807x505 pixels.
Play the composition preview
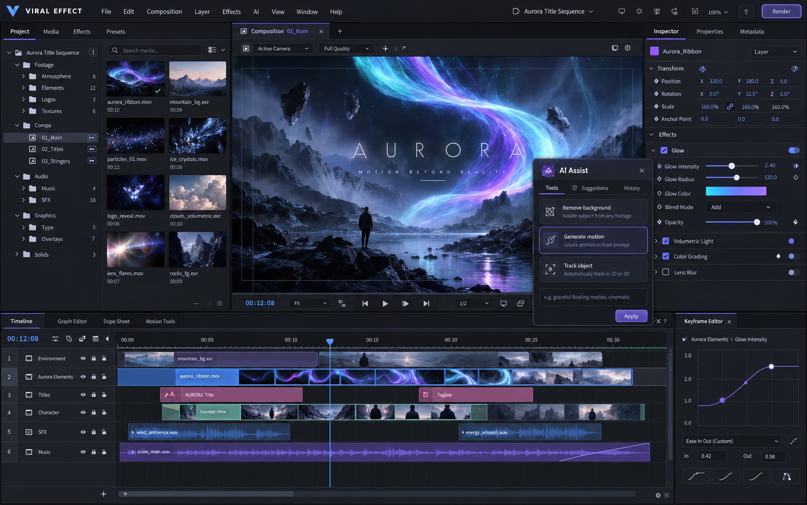coord(385,303)
